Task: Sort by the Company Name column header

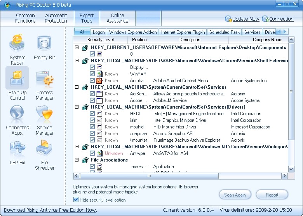Action: coord(267,40)
